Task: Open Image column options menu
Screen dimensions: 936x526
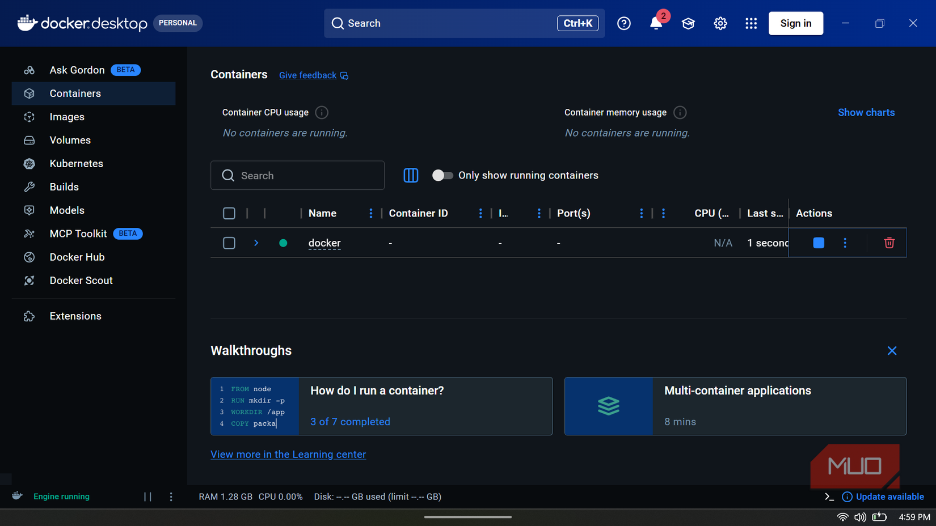Action: click(x=539, y=213)
